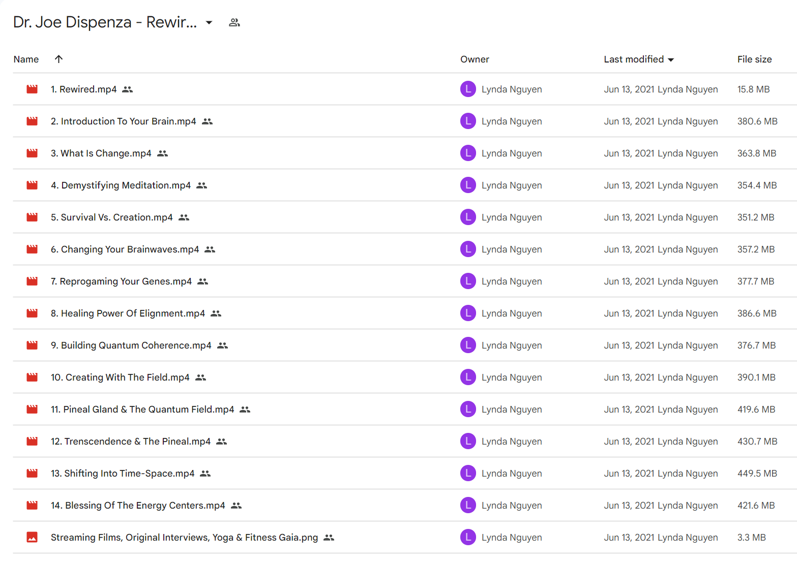
Task: Reverse sort direction with the up arrow
Action: [x=59, y=59]
